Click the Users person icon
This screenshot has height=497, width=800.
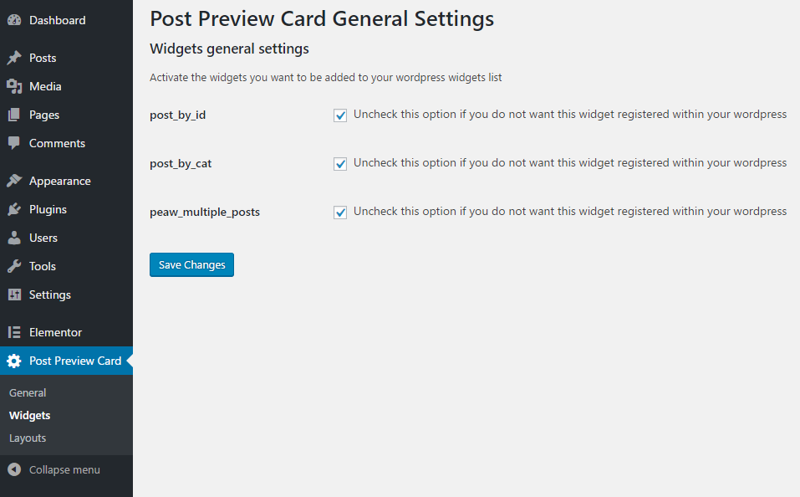pos(14,238)
